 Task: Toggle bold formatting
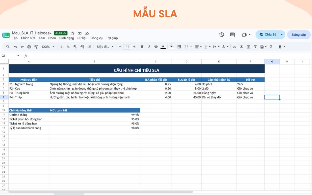pos(142,47)
